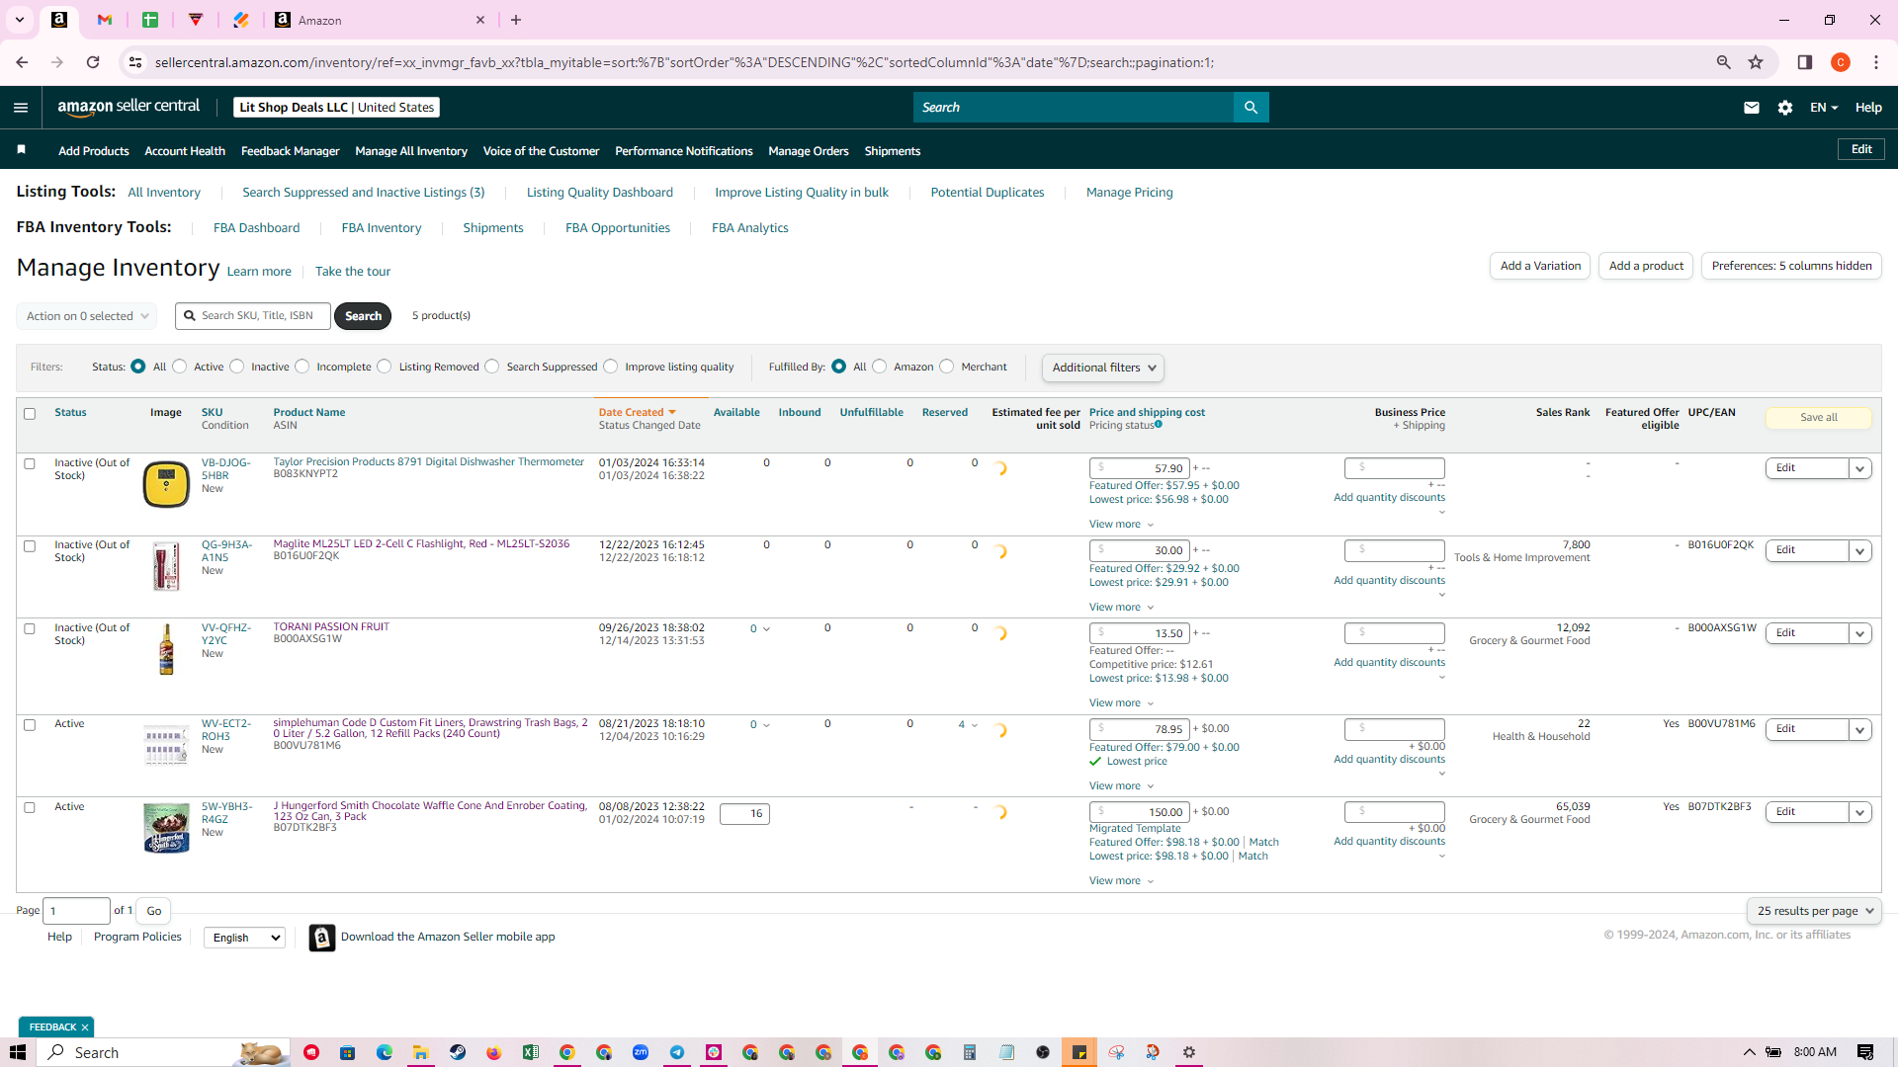Screen dimensions: 1898x1067
Task: Open the English language select in footer
Action: coord(244,938)
